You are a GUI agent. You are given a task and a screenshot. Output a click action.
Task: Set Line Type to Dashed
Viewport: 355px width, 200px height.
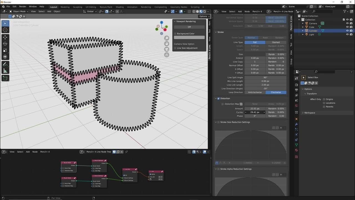tap(276, 42)
